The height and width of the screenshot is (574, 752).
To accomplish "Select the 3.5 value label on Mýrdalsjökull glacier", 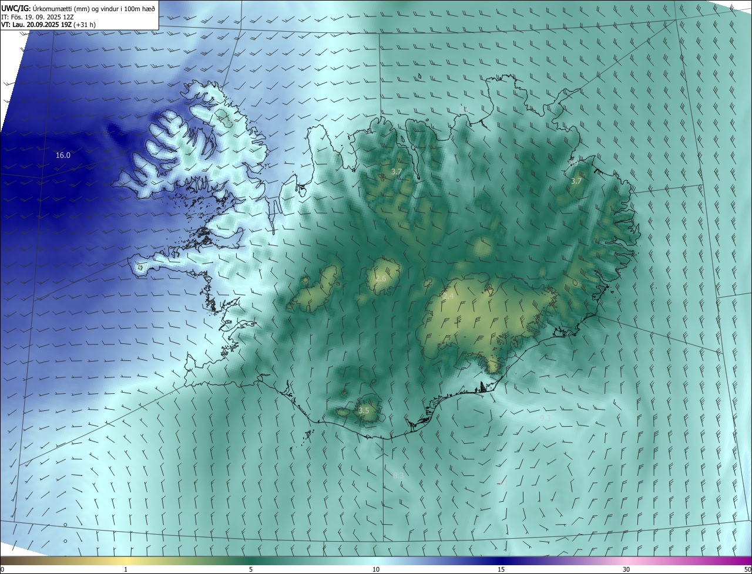I will point(364,410).
